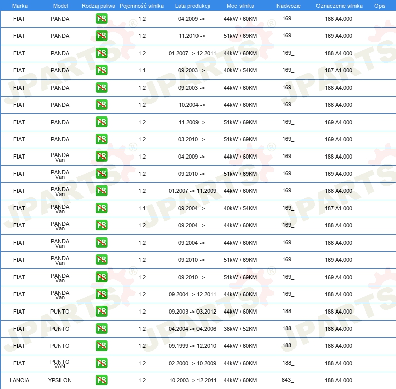The height and width of the screenshot is (389, 396).
Task: Click fuel icon in PUNTO 38kW / 52KM row
Action: tap(101, 329)
